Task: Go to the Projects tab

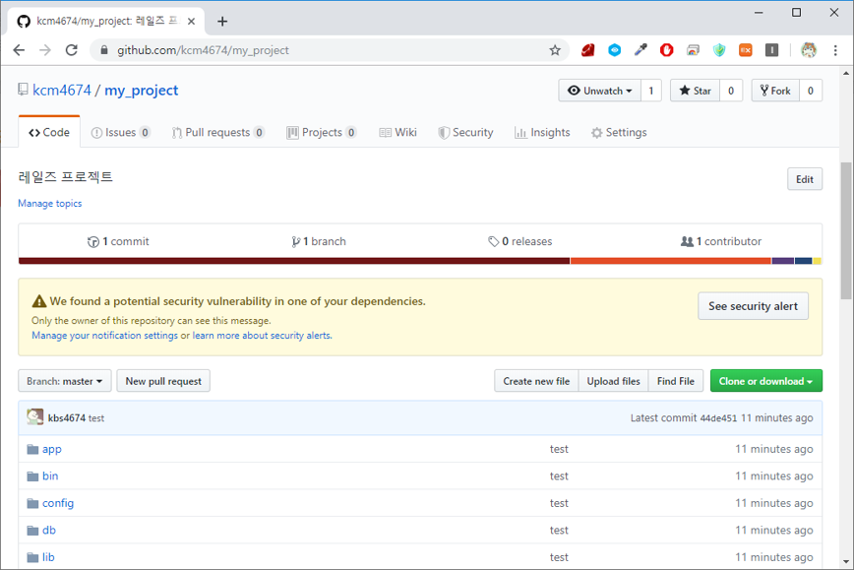Action: [x=322, y=133]
